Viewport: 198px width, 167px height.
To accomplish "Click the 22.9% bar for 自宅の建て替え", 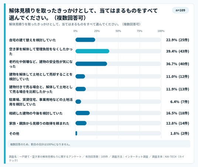I will 85,40.
